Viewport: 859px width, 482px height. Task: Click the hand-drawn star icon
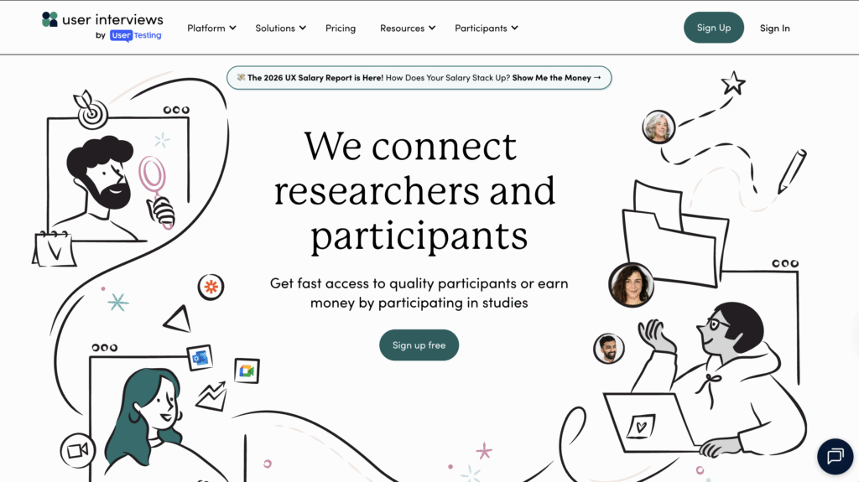coord(733,83)
